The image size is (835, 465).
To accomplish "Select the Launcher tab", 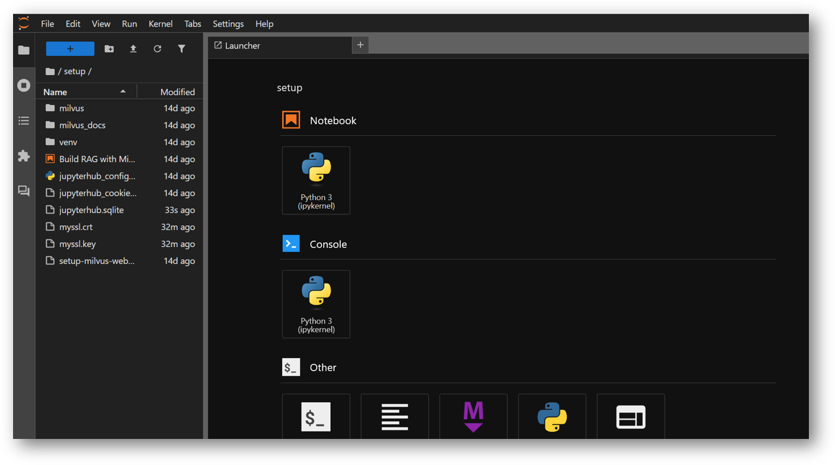I will (242, 46).
